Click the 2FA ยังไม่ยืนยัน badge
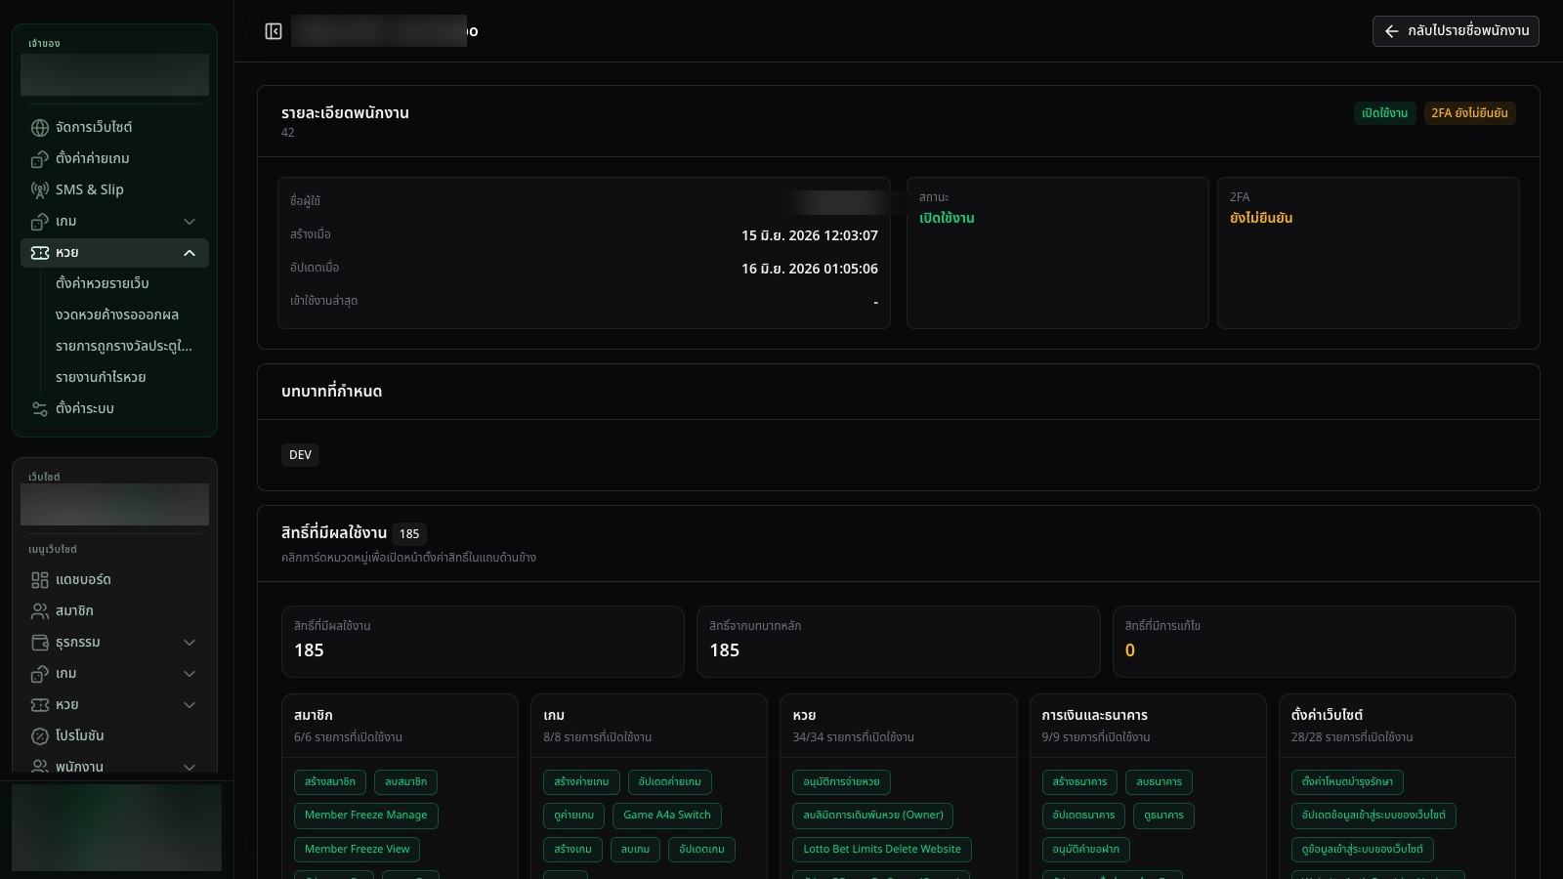The height and width of the screenshot is (879, 1563). 1469,113
